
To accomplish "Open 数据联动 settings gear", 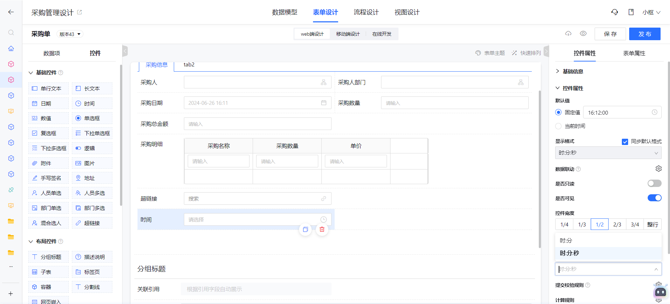I will coord(658,169).
